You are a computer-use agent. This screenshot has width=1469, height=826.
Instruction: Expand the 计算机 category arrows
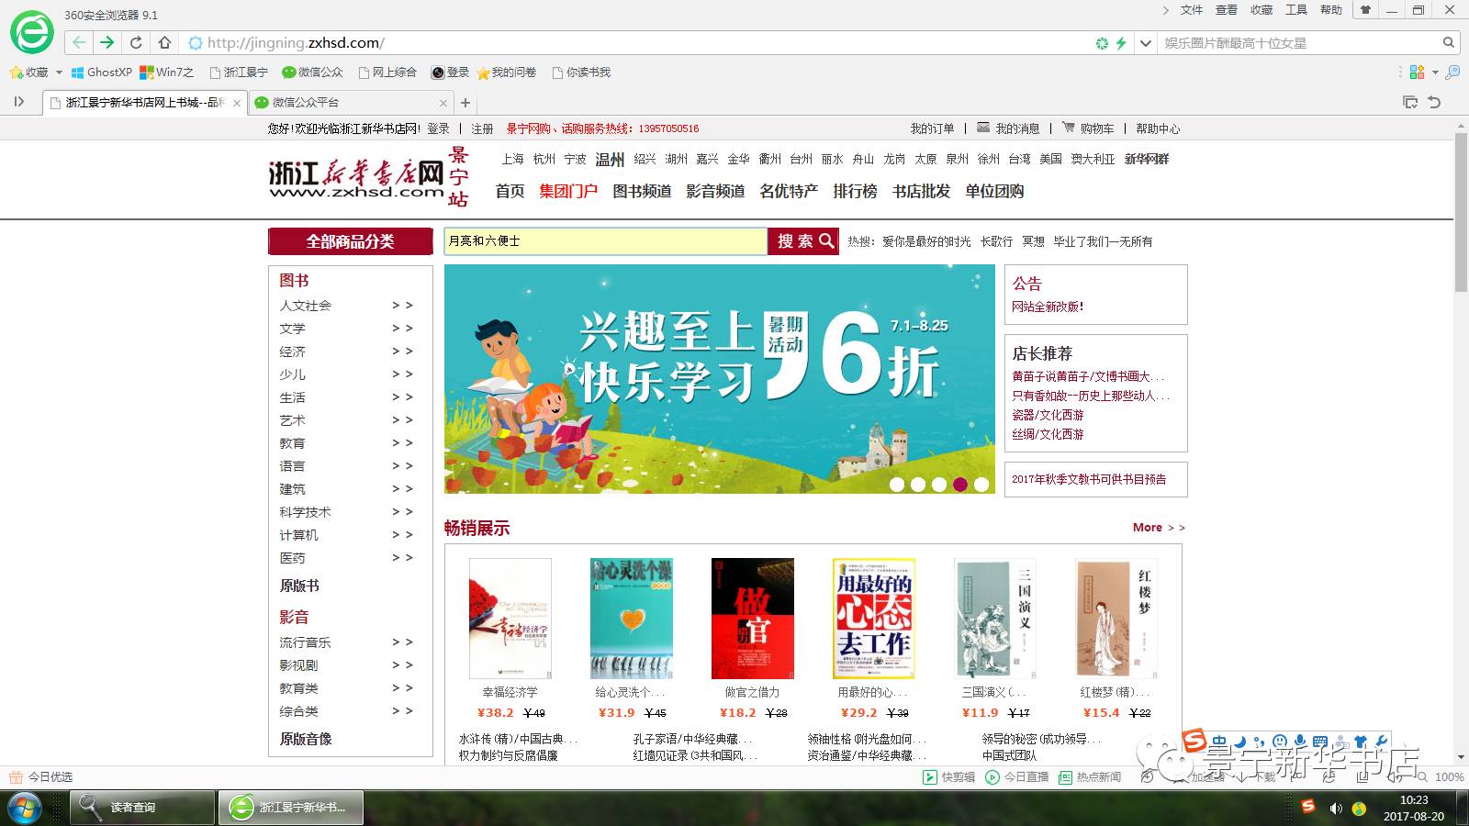402,535
